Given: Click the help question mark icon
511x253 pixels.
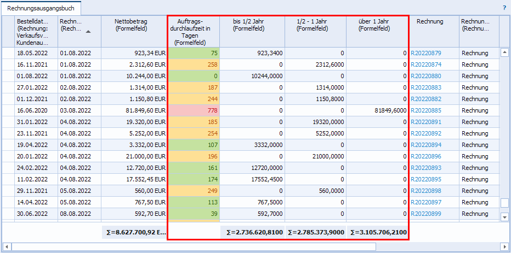Looking at the screenshot, I should [504, 8].
